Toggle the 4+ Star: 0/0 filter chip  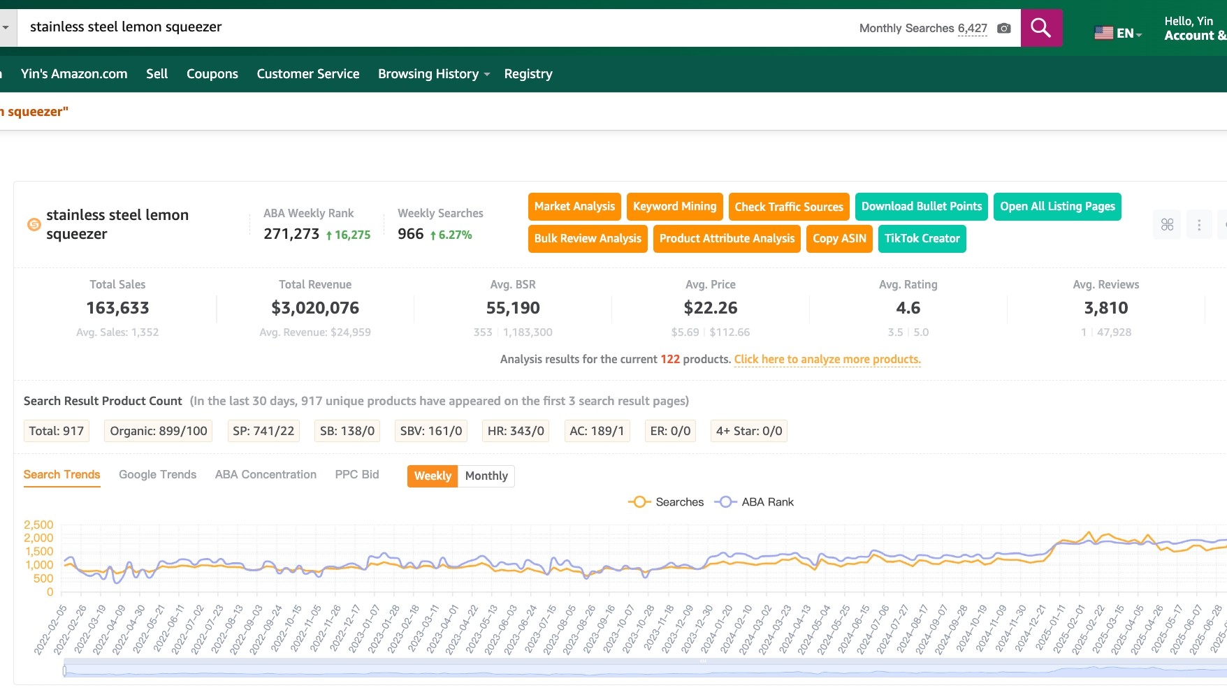[x=749, y=431]
